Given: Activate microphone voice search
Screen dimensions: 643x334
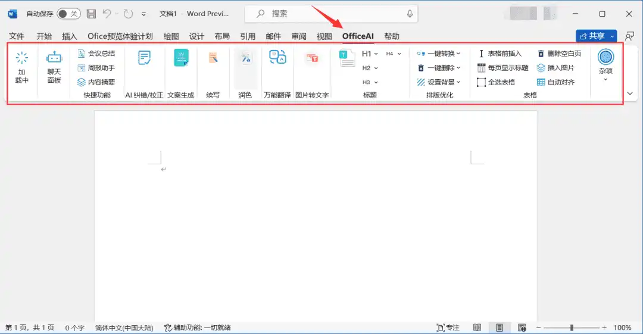Looking at the screenshot, I should (x=410, y=14).
